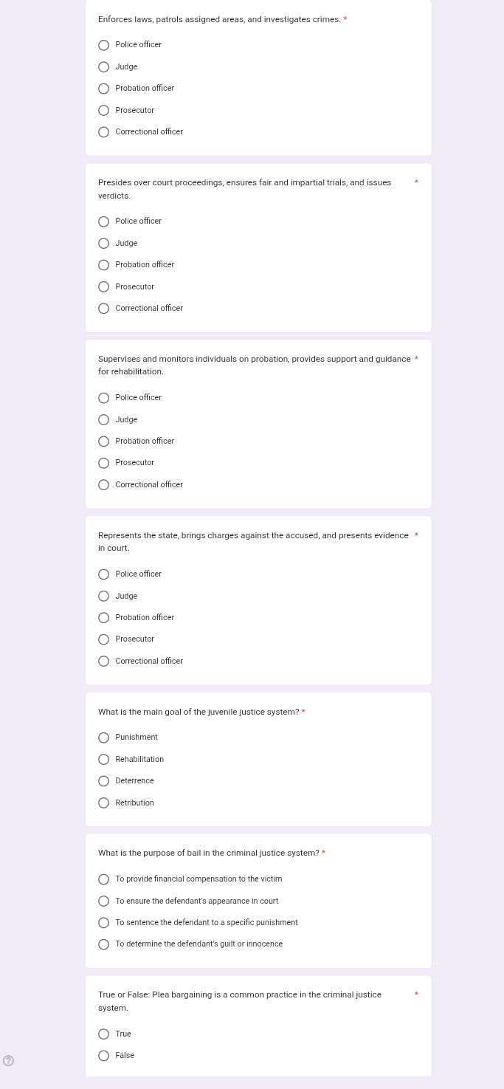Select the Deterrence radio option

[104, 781]
